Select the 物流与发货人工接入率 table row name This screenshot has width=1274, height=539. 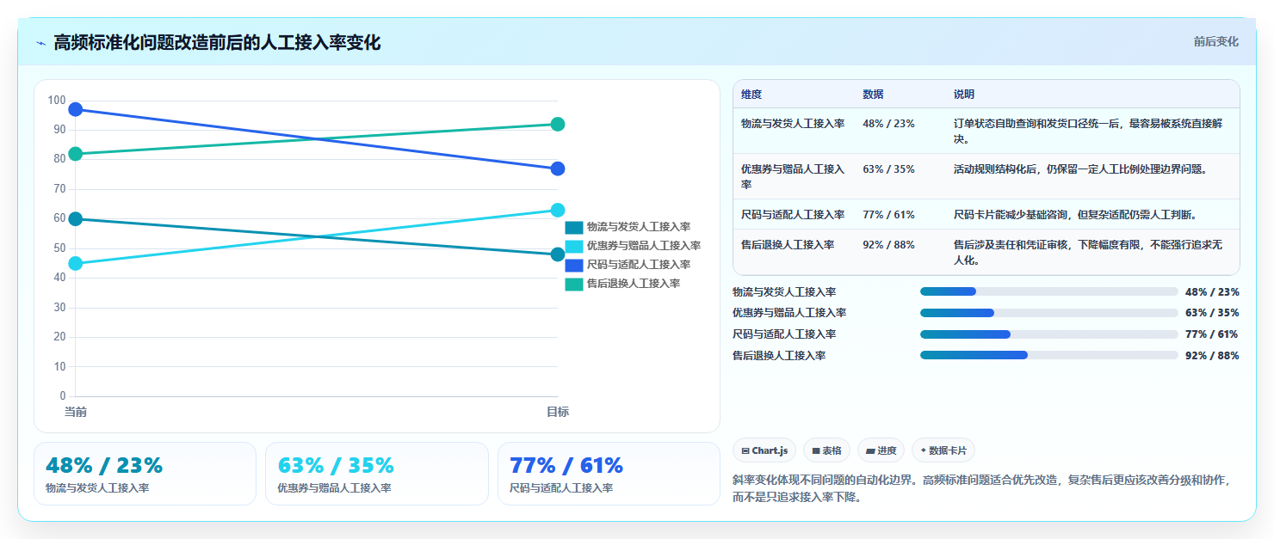pyautogui.click(x=793, y=123)
